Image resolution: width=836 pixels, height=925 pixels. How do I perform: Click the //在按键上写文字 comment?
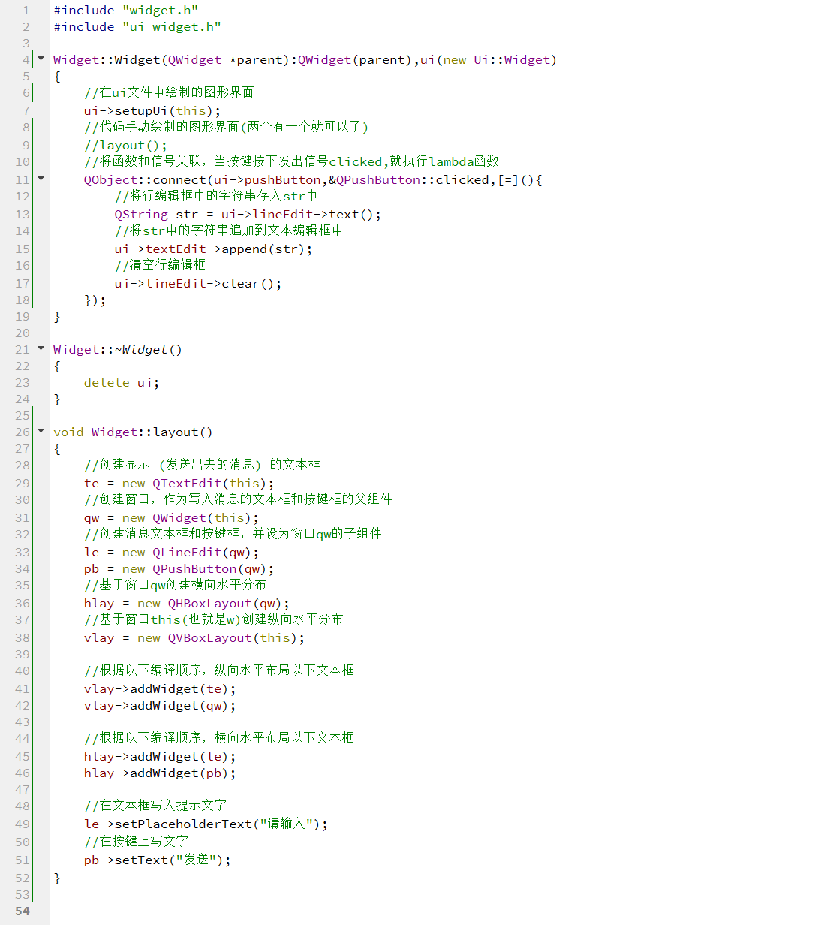point(136,842)
